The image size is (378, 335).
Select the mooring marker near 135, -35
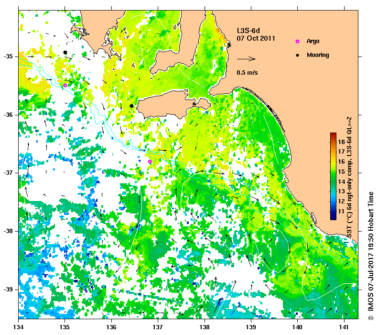tap(65, 52)
